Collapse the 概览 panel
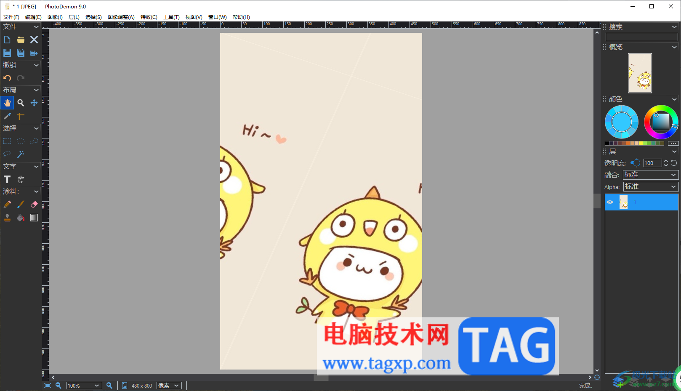 click(x=674, y=47)
